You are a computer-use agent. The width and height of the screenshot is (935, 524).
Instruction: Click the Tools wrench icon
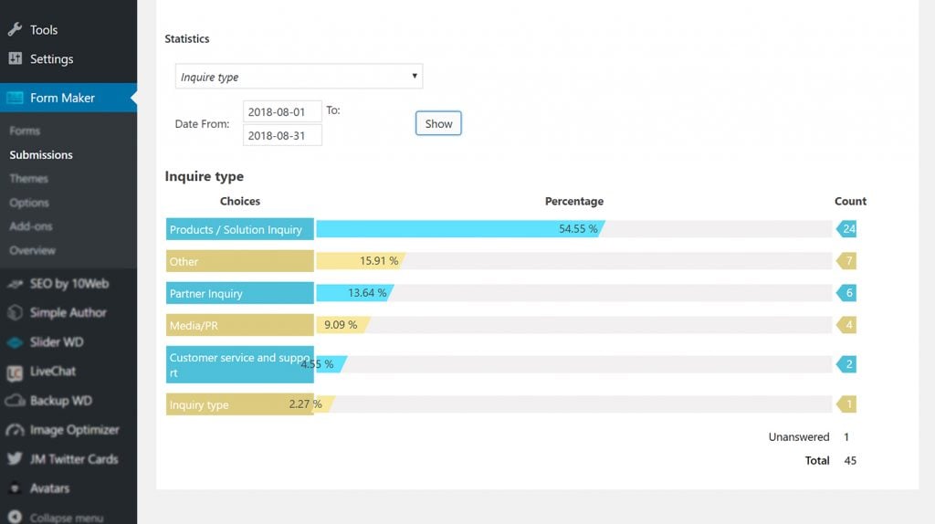[x=15, y=29]
